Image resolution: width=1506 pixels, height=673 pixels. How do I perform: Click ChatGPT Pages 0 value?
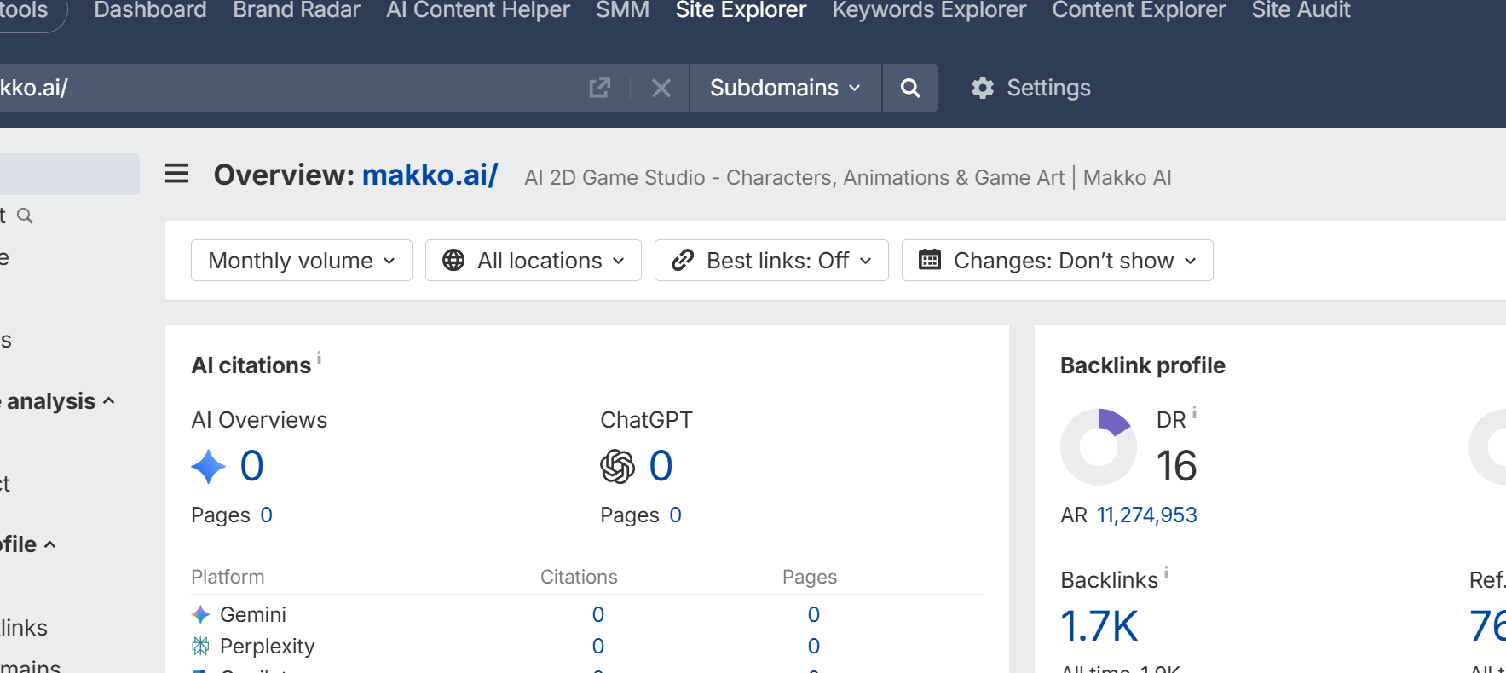point(675,515)
